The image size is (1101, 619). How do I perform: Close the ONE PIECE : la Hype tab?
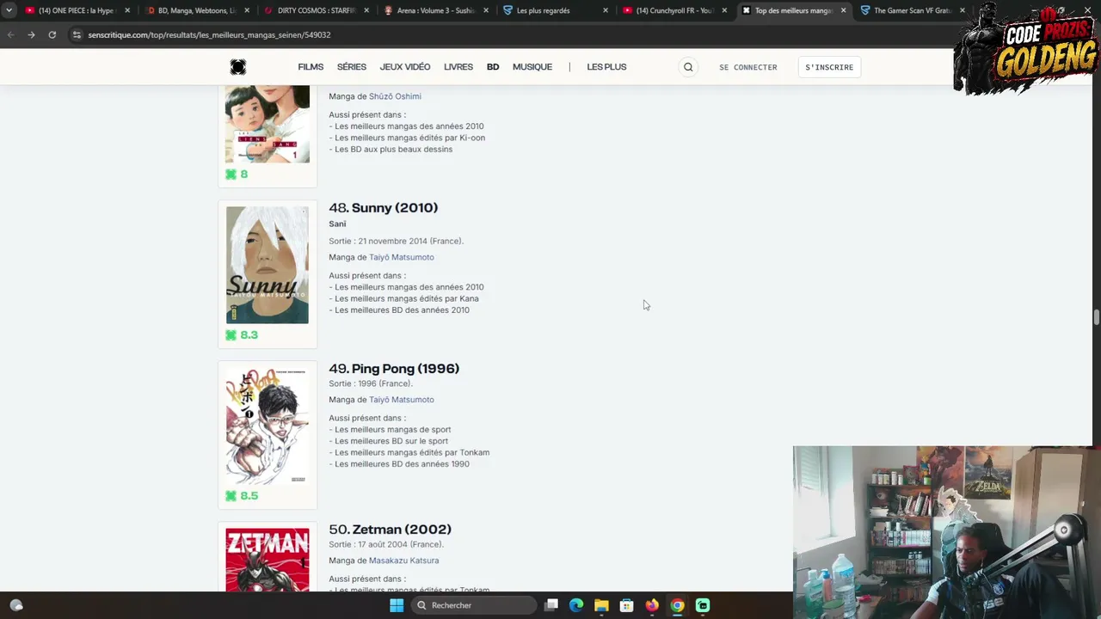point(127,10)
